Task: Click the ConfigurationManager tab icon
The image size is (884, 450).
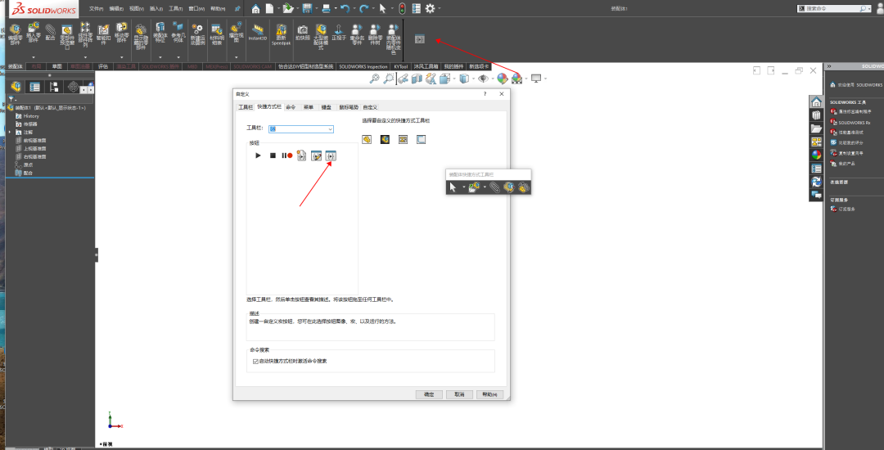Action: click(53, 87)
